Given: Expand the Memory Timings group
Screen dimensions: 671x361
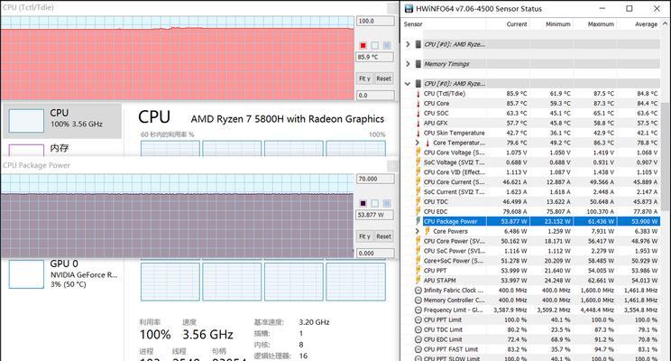Looking at the screenshot, I should tap(408, 64).
